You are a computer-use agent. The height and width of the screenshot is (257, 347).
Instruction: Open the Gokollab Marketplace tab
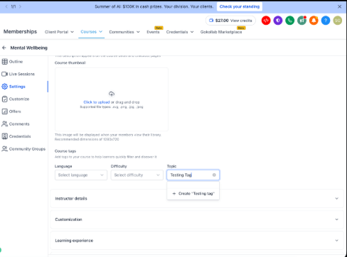click(221, 32)
